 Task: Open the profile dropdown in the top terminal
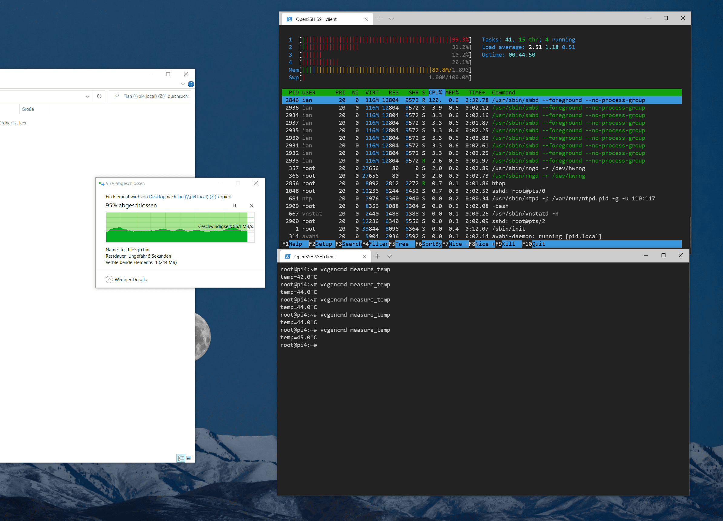pyautogui.click(x=391, y=19)
